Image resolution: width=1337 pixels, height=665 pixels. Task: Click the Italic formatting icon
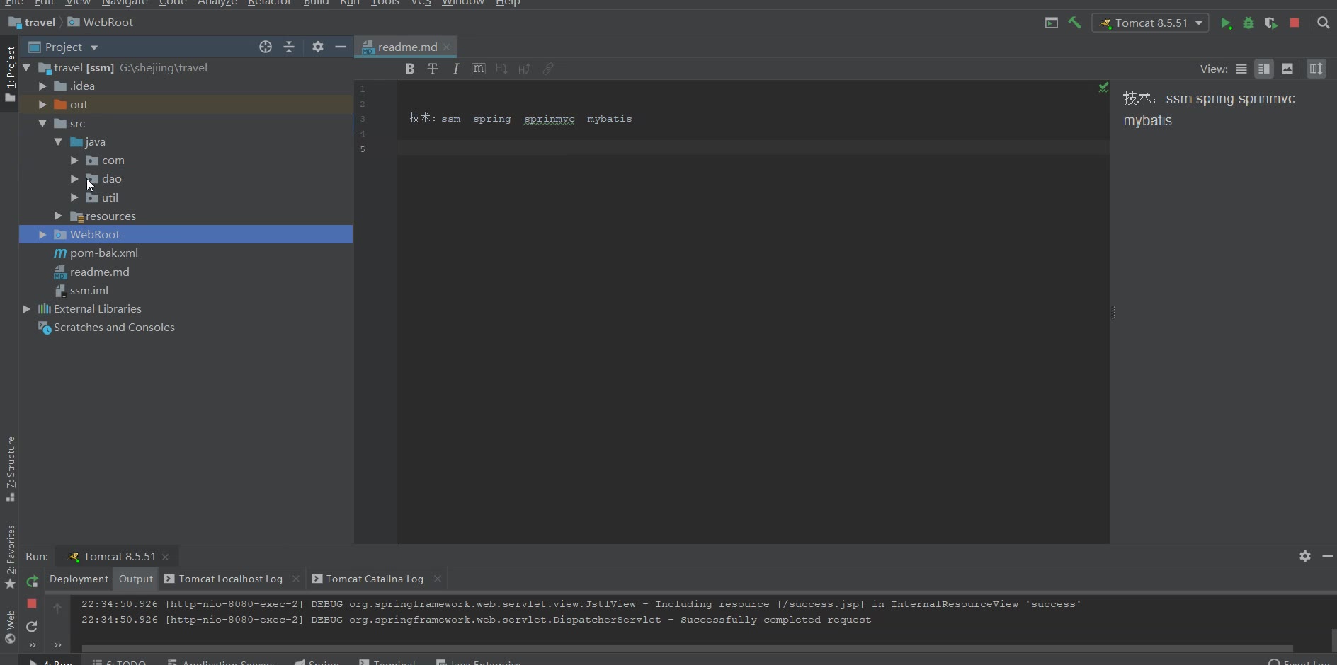[455, 69]
